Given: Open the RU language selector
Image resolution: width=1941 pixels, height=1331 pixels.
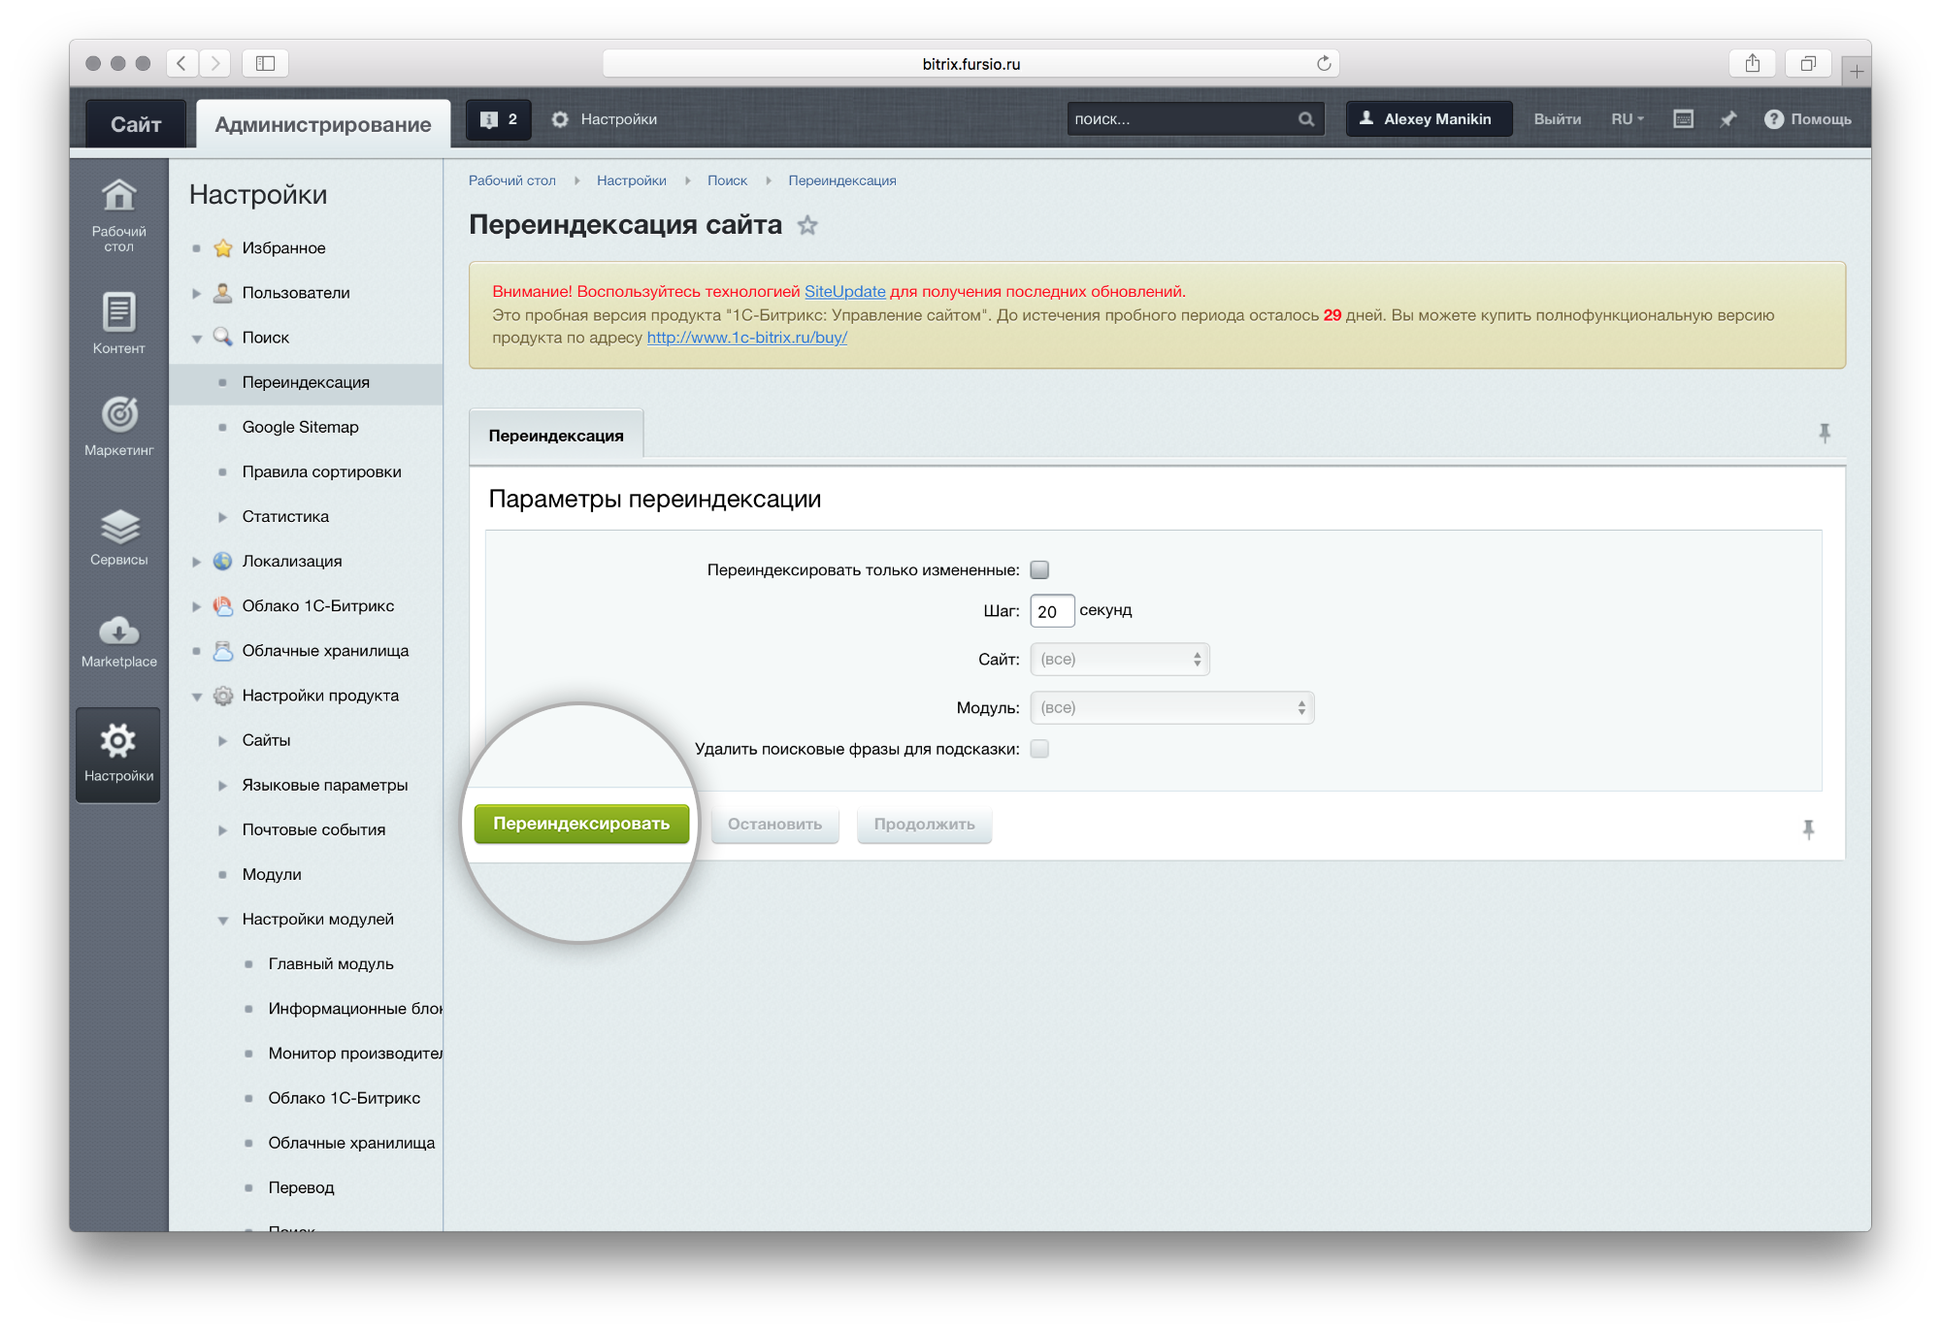Looking at the screenshot, I should [x=1627, y=119].
